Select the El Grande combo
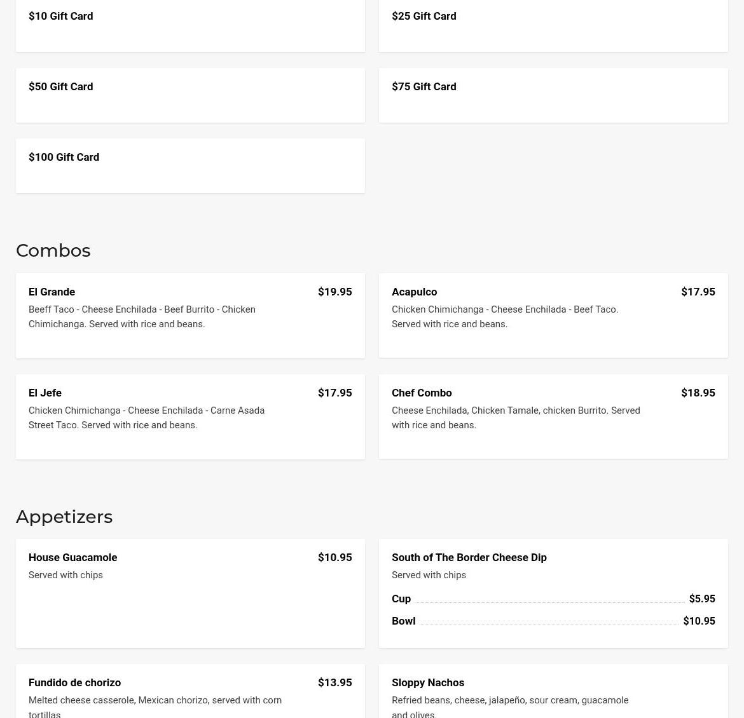744x718 pixels. [52, 292]
